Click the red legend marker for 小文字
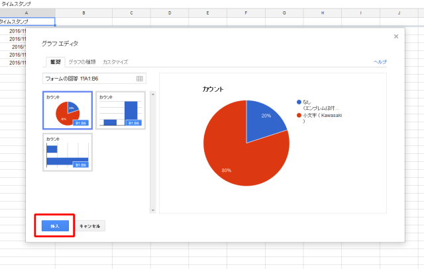The height and width of the screenshot is (269, 424). (299, 115)
